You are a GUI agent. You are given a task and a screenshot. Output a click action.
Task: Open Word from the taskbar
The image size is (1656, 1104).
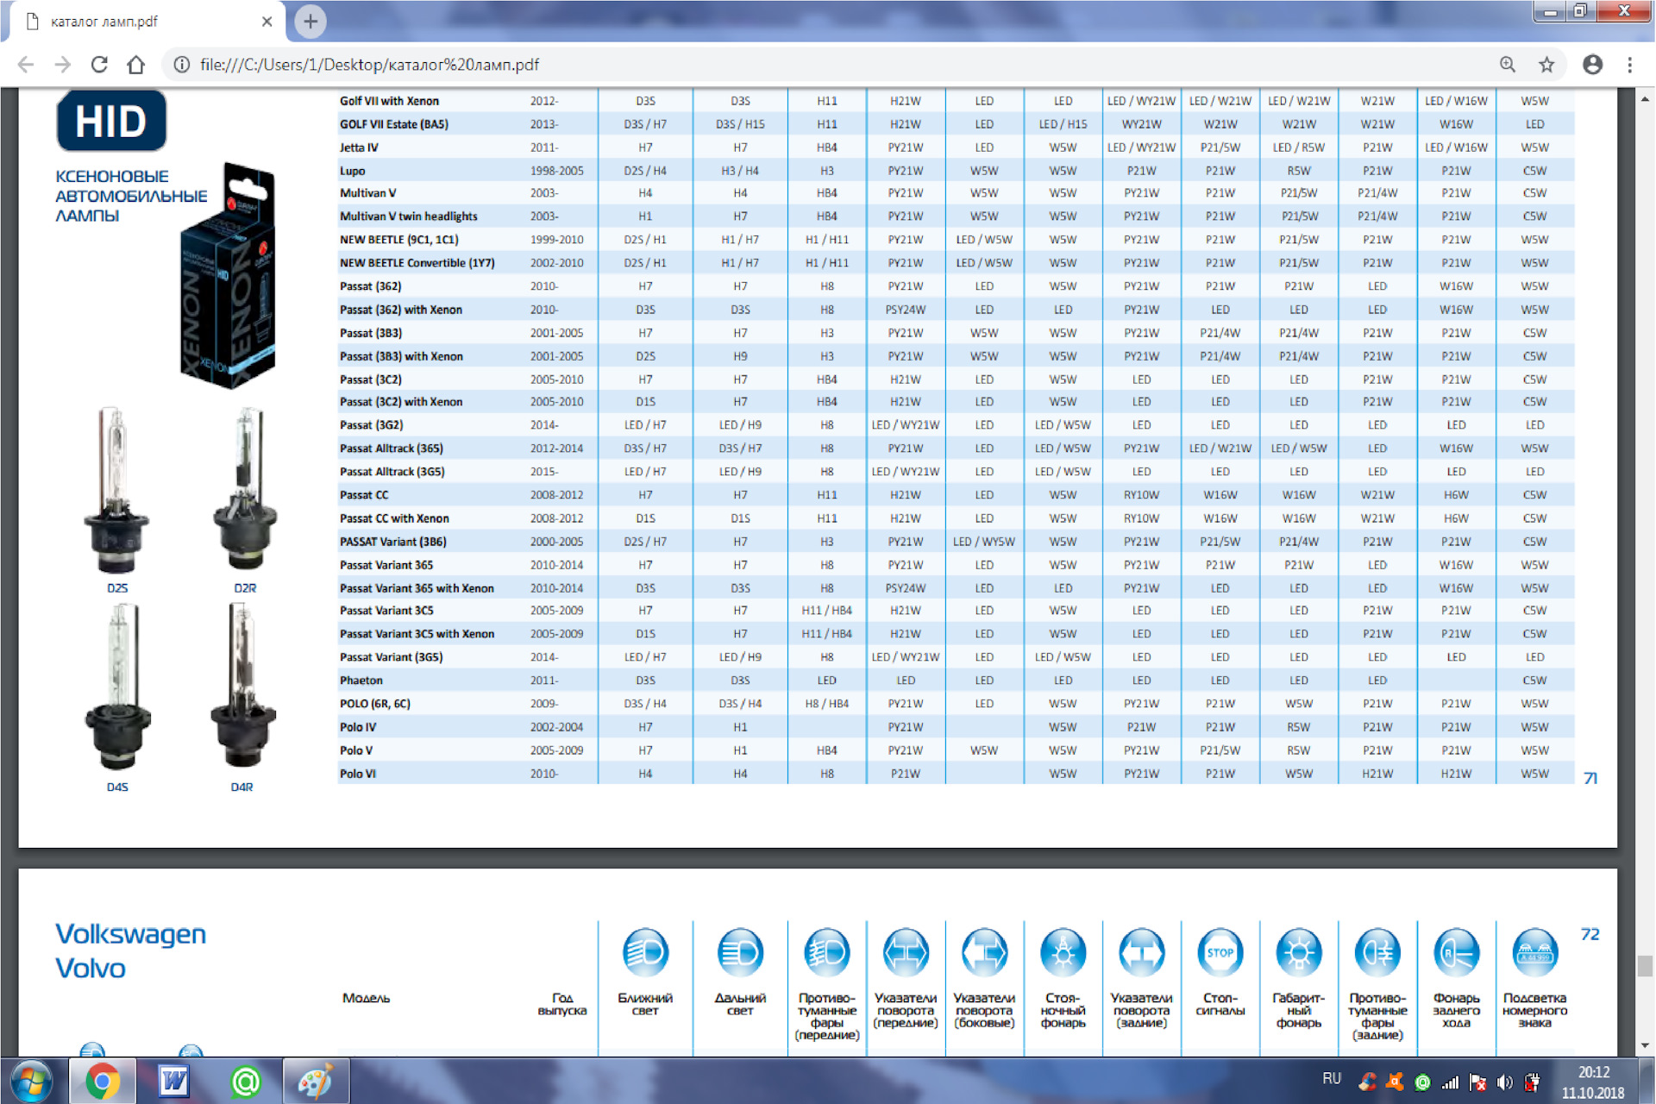click(x=173, y=1081)
